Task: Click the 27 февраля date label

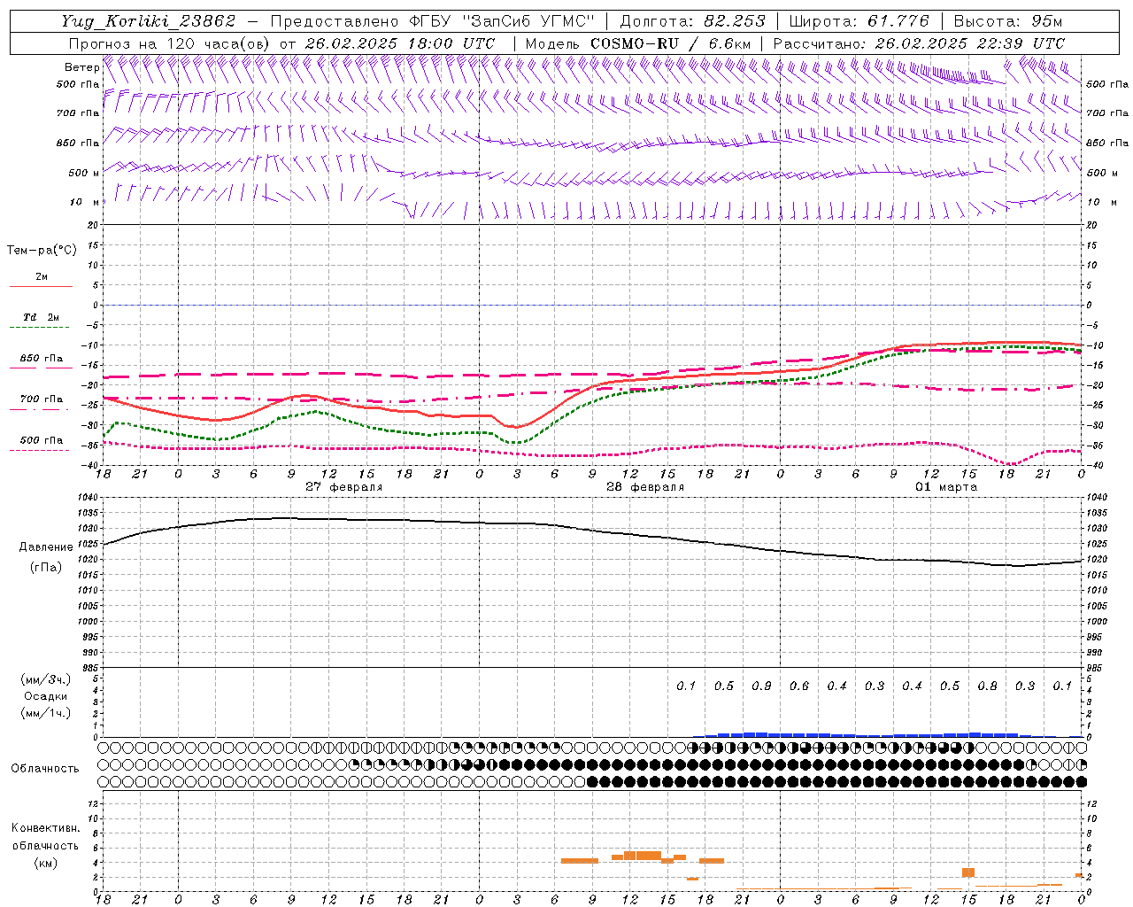Action: point(343,487)
